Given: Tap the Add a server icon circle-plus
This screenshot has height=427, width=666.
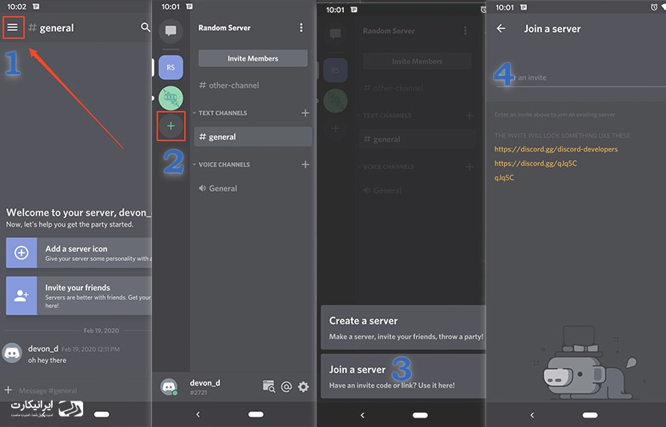Looking at the screenshot, I should pyautogui.click(x=22, y=253).
